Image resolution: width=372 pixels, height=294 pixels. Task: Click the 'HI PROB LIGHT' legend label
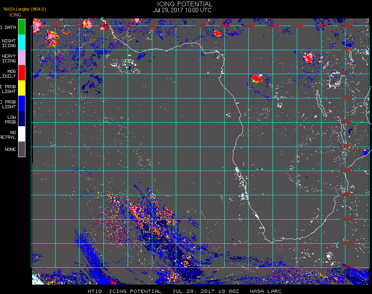coord(8,89)
